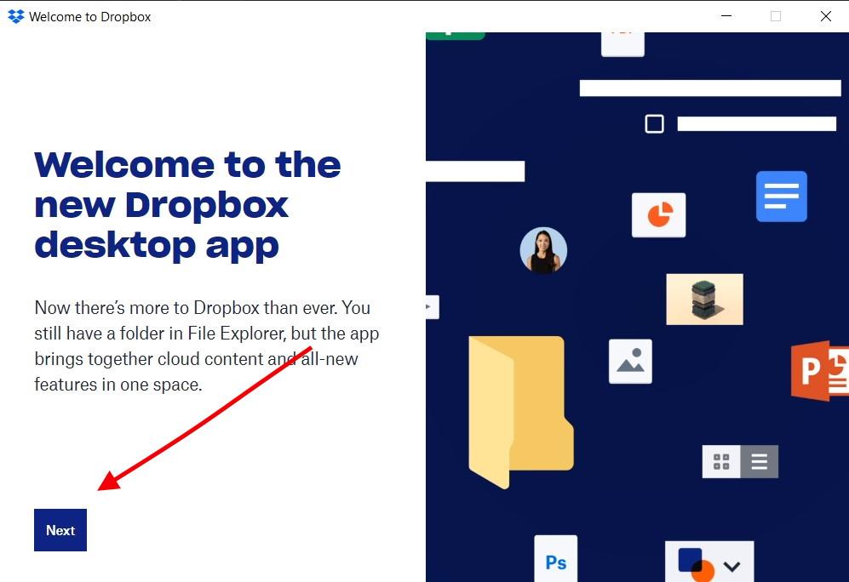Screen dimensions: 849x582
Task: Click the Next button
Action: tap(60, 530)
